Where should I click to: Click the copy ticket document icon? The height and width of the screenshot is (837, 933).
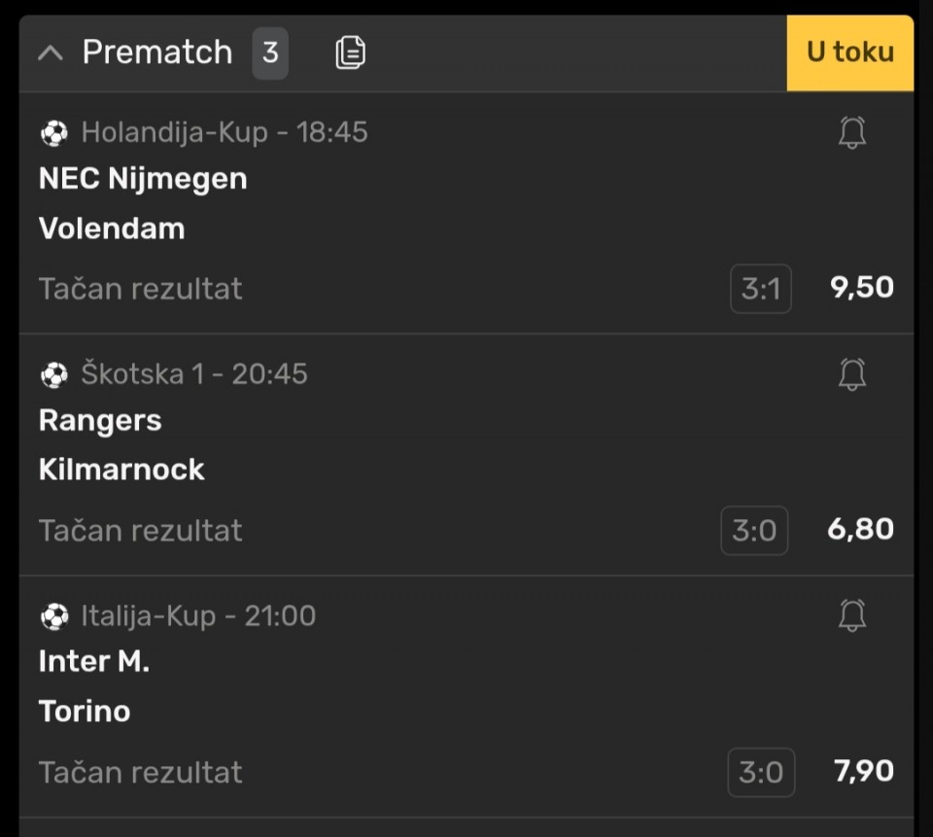350,52
